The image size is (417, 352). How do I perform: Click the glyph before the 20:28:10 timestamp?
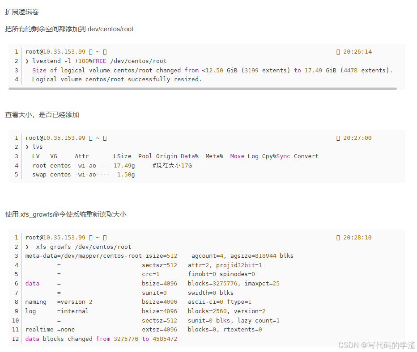tap(338, 238)
